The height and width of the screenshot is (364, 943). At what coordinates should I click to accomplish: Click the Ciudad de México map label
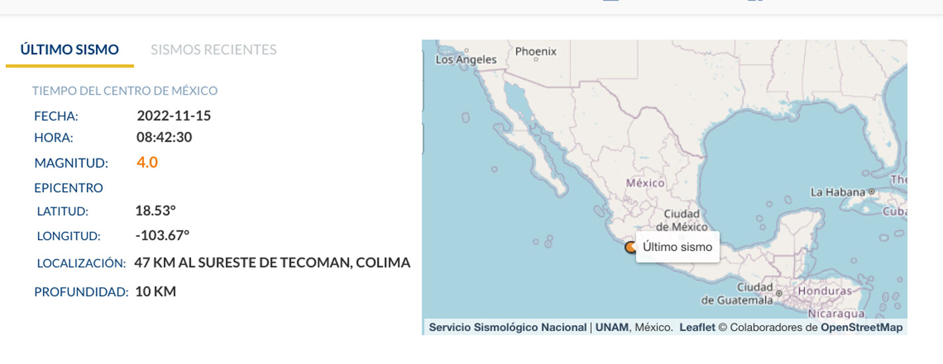(x=682, y=220)
